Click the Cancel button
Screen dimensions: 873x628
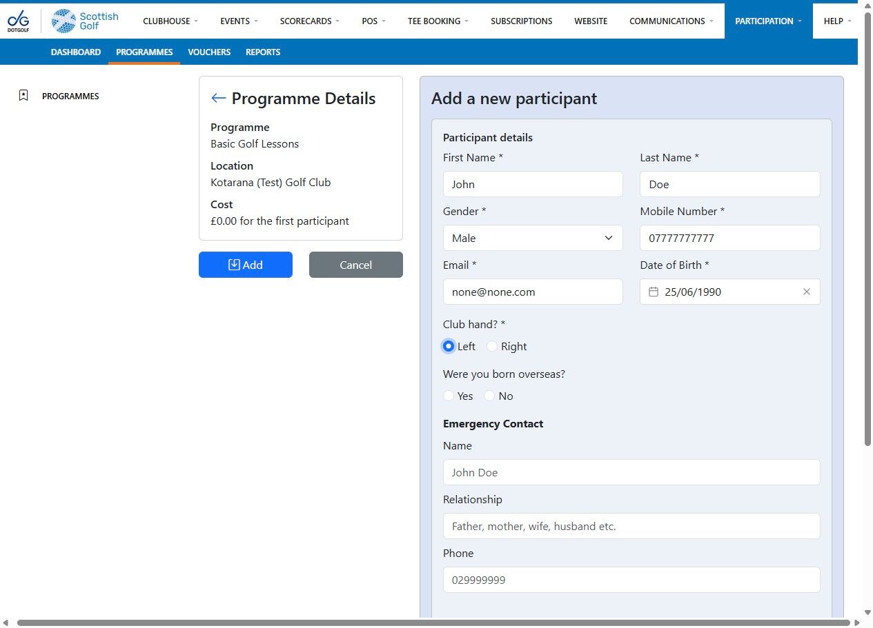pos(356,265)
